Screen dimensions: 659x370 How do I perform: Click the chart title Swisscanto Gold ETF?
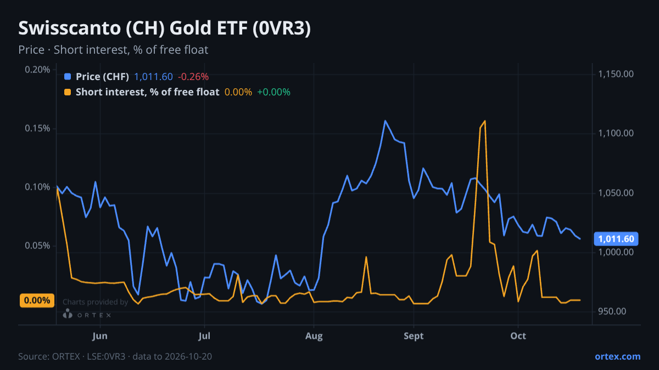coord(165,29)
